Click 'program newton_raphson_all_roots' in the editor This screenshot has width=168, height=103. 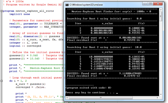(28, 11)
